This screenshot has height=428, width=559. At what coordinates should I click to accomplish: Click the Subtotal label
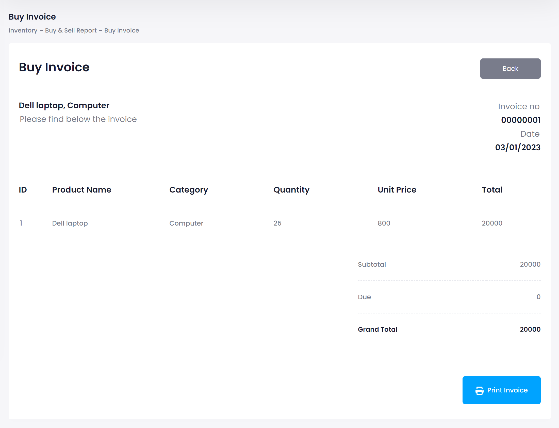point(372,264)
